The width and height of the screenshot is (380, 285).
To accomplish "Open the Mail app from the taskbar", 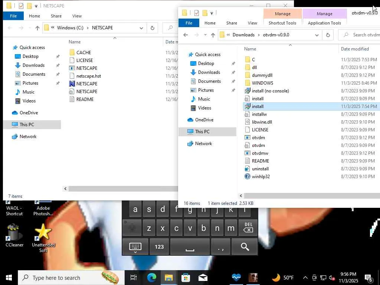I will [x=203, y=278].
